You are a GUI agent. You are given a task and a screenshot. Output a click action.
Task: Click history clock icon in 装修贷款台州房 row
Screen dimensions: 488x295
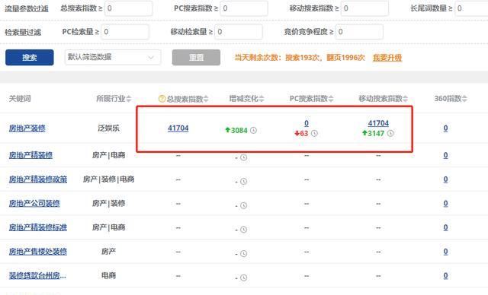pyautogui.click(x=244, y=278)
